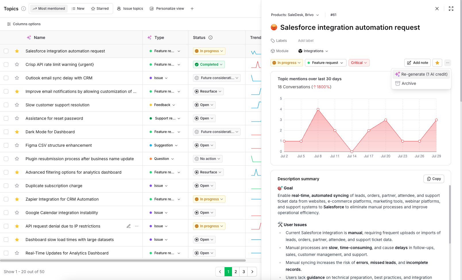Open the expand fullscreen panel icon

click(x=451, y=9)
